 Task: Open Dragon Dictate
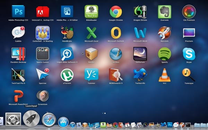pos(140,12)
